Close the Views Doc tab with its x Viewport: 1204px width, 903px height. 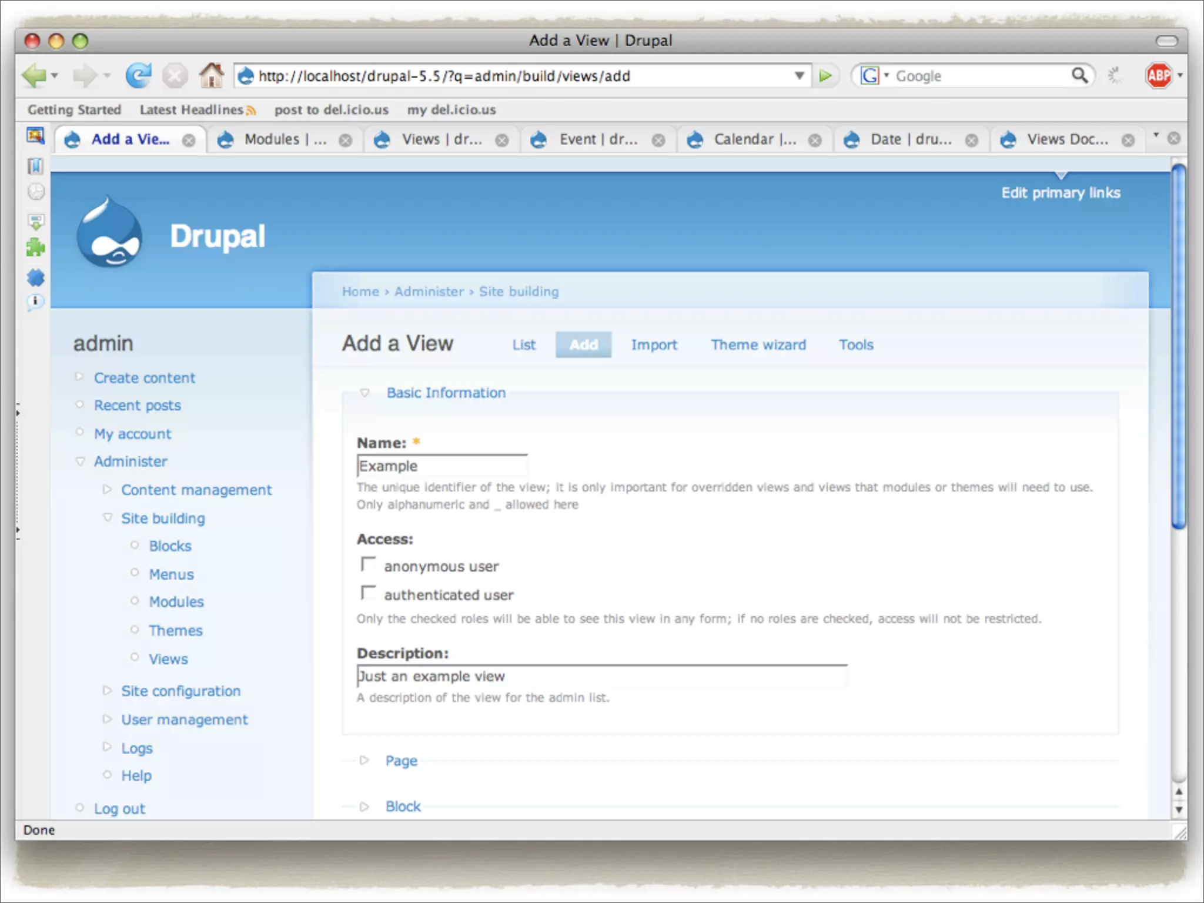point(1128,141)
